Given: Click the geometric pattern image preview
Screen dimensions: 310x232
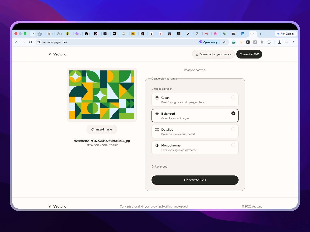Looking at the screenshot, I should click(x=102, y=95).
